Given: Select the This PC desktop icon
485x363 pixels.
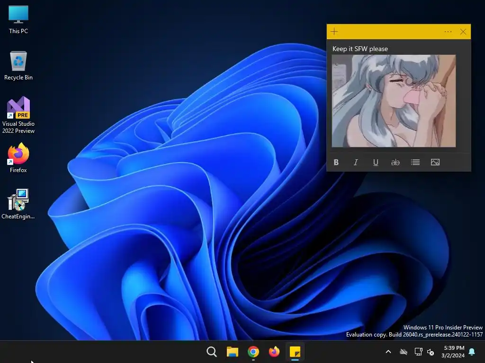Looking at the screenshot, I should coord(18,19).
